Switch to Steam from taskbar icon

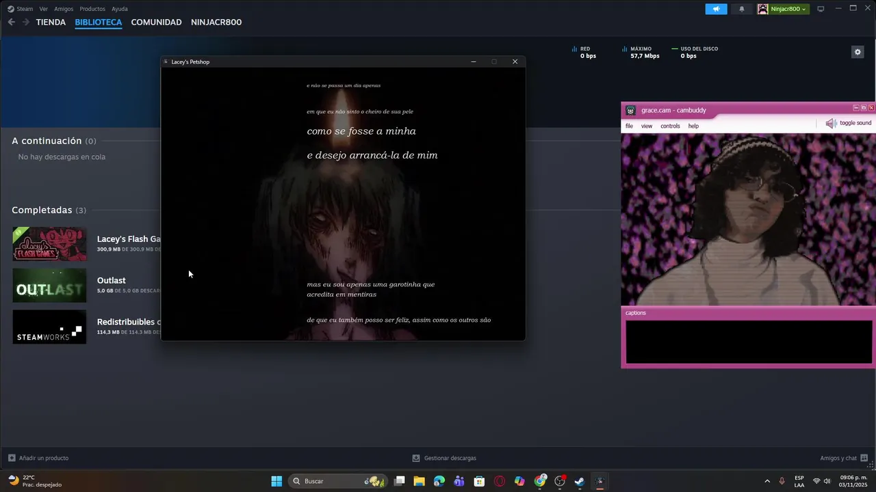[580, 481]
